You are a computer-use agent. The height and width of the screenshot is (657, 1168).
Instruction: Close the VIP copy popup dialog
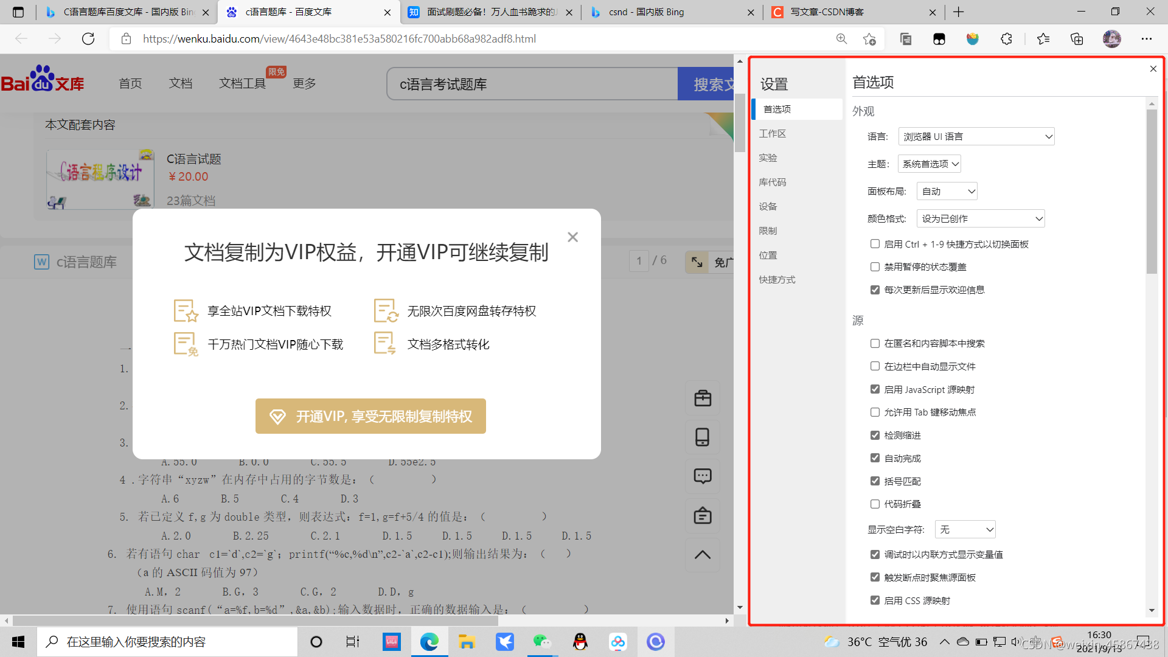(572, 237)
